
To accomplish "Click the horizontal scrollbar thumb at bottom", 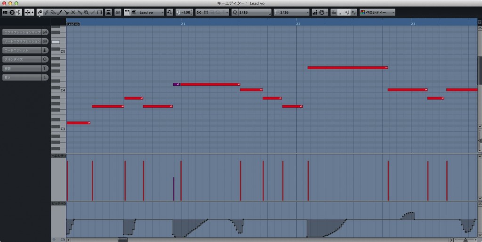I will (123, 240).
